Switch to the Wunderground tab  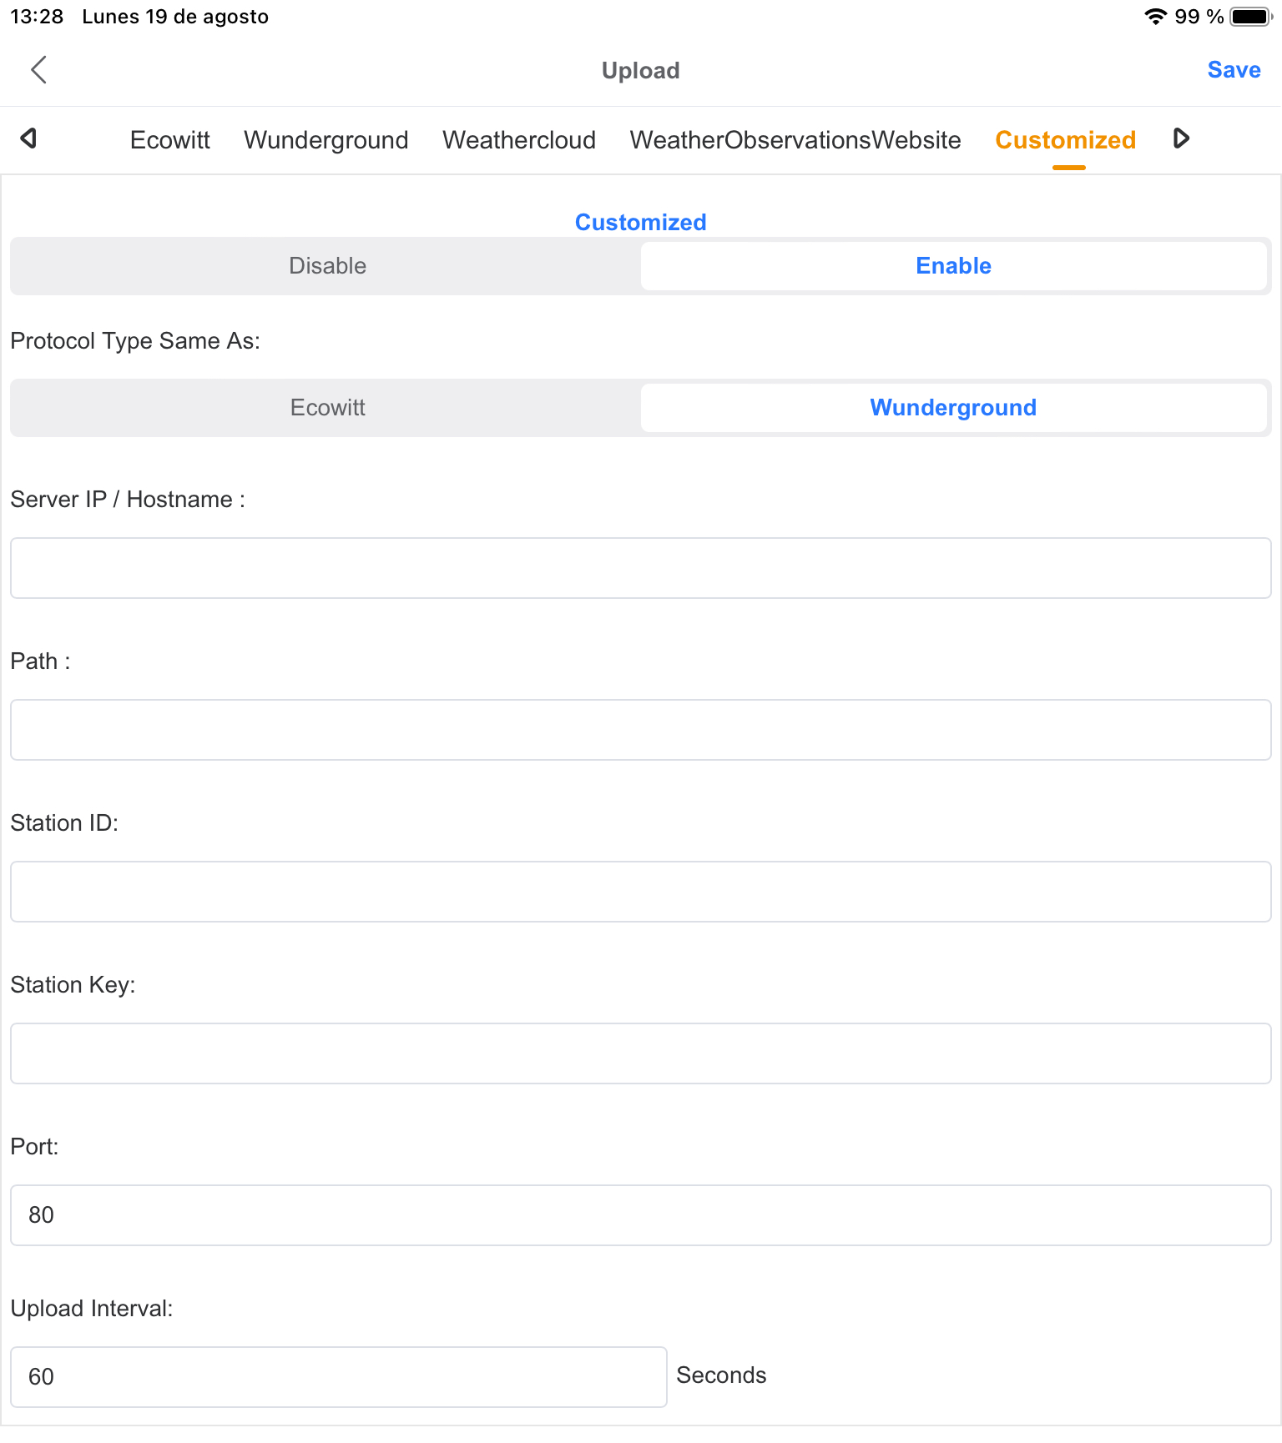click(326, 140)
